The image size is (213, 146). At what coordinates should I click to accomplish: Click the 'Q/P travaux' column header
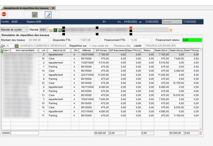[101, 51]
